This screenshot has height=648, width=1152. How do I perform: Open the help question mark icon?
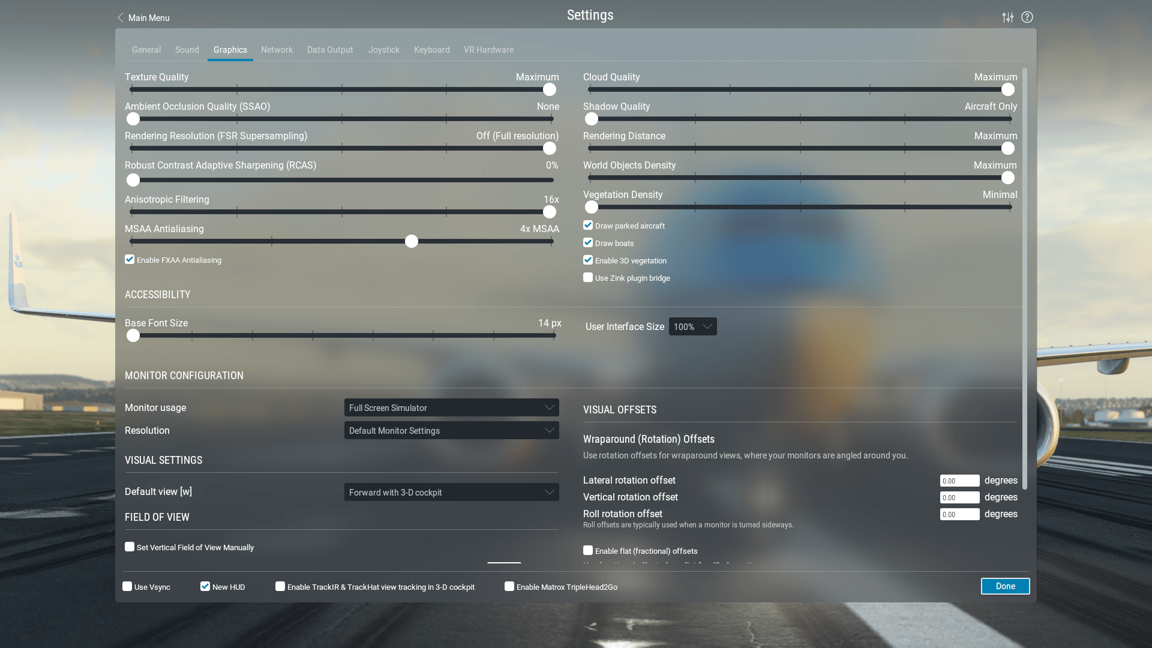1027,17
